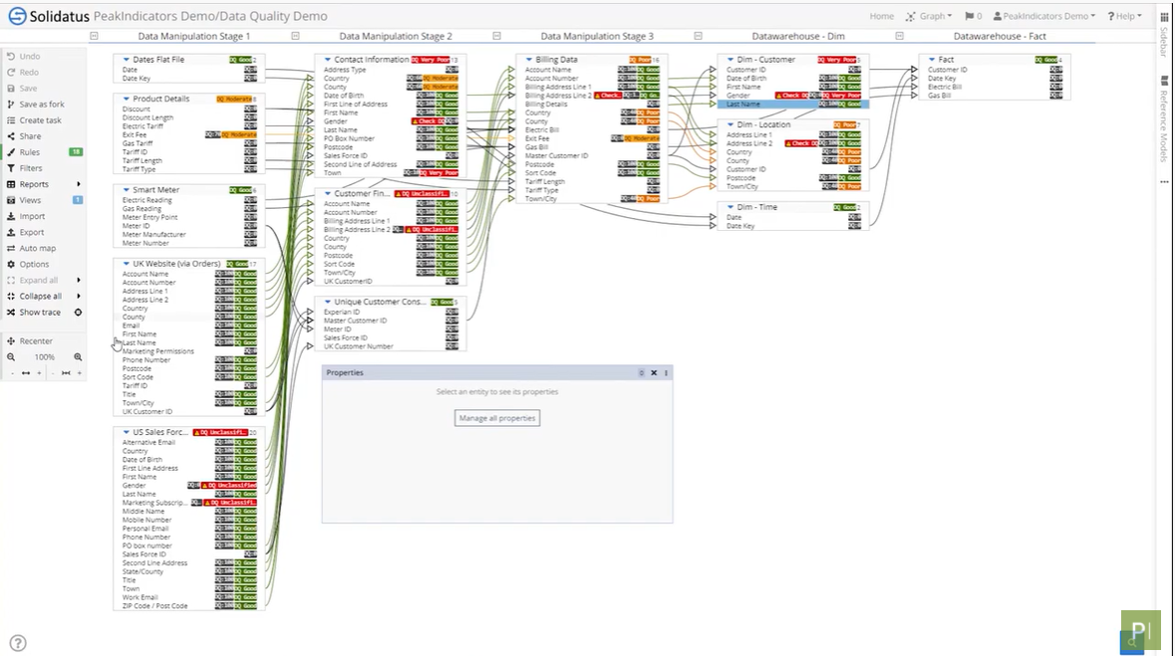This screenshot has height=656, width=1175.
Task: Recenter the lineage graph
Action: click(x=38, y=340)
